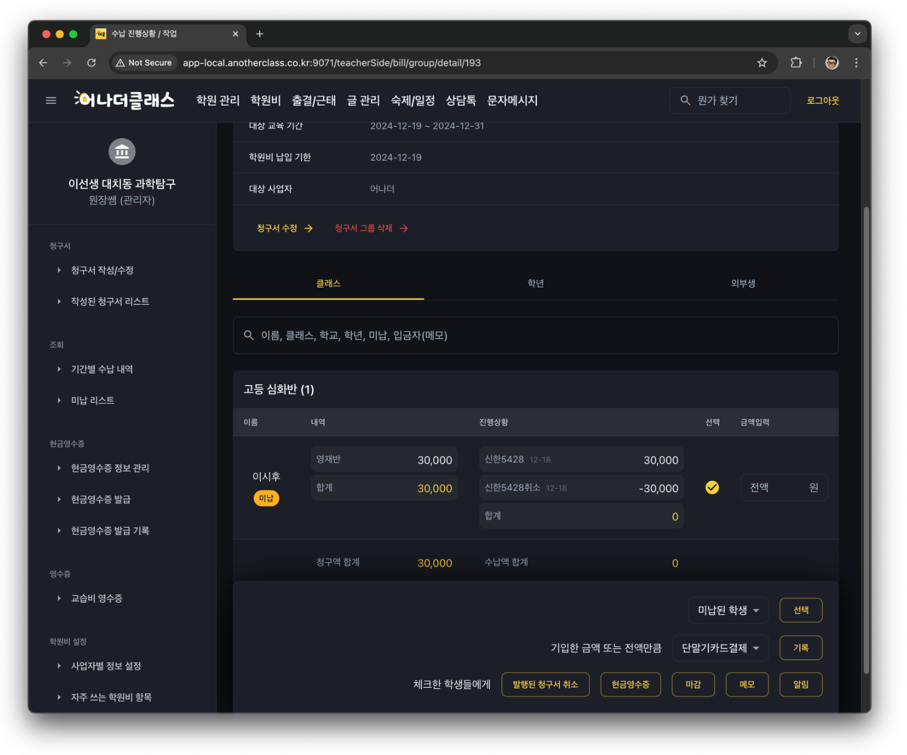Open the 문자메시지 top menu
This screenshot has height=755, width=907.
pos(512,101)
